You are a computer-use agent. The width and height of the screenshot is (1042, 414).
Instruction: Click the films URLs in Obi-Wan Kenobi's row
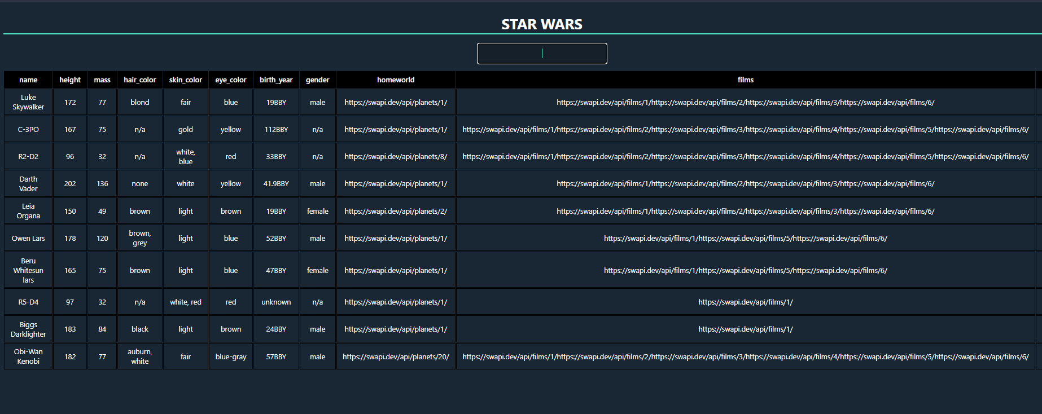coord(746,356)
